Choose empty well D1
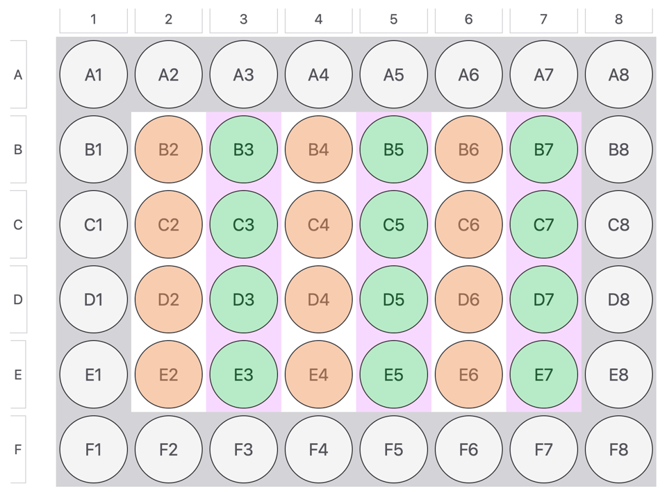This screenshot has width=667, height=500. (x=94, y=300)
